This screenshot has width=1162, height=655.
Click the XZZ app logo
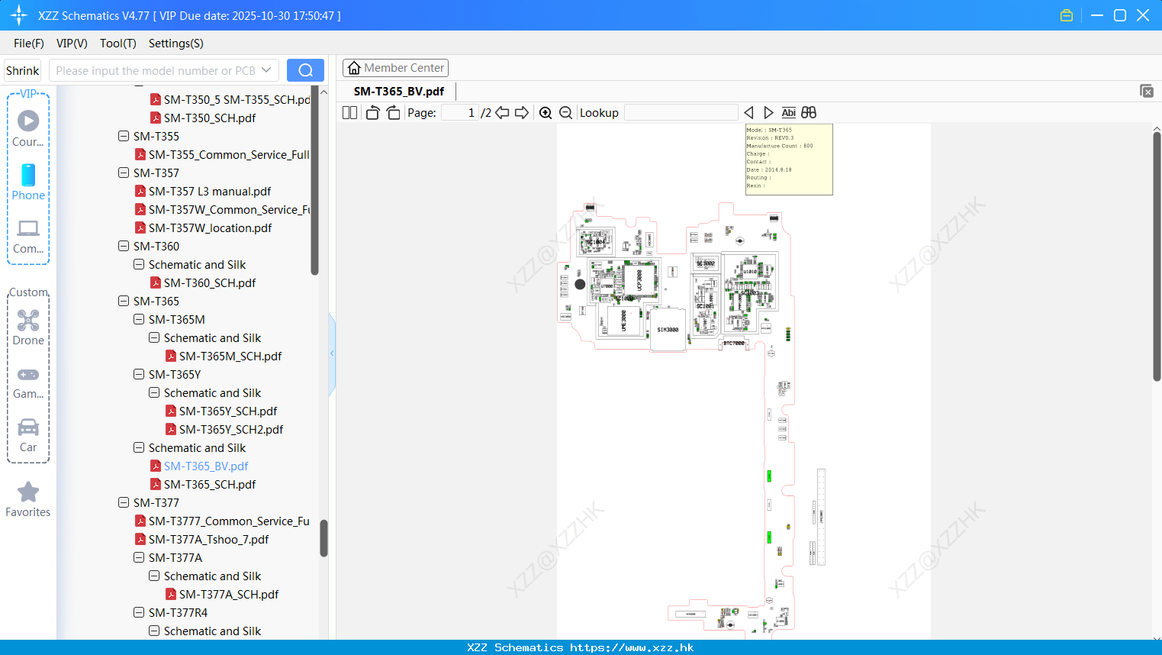[x=19, y=15]
